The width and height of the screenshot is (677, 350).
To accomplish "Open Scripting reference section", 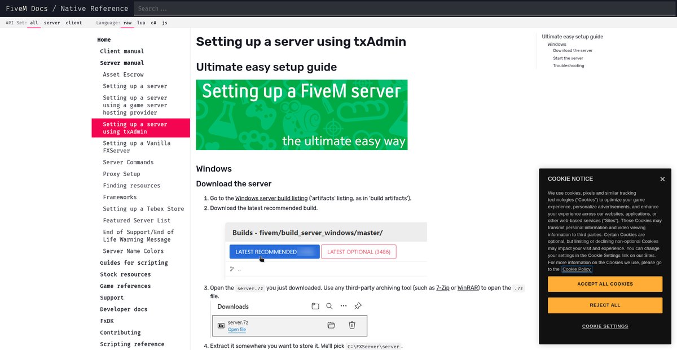I will [132, 344].
